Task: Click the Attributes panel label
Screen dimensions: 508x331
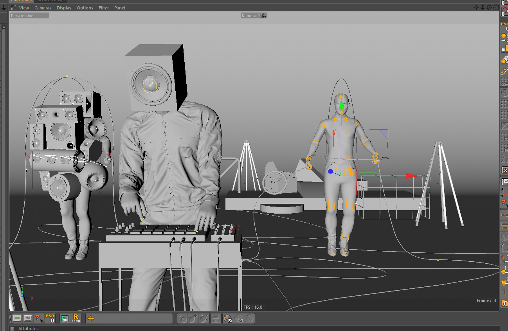Action: pos(28,329)
